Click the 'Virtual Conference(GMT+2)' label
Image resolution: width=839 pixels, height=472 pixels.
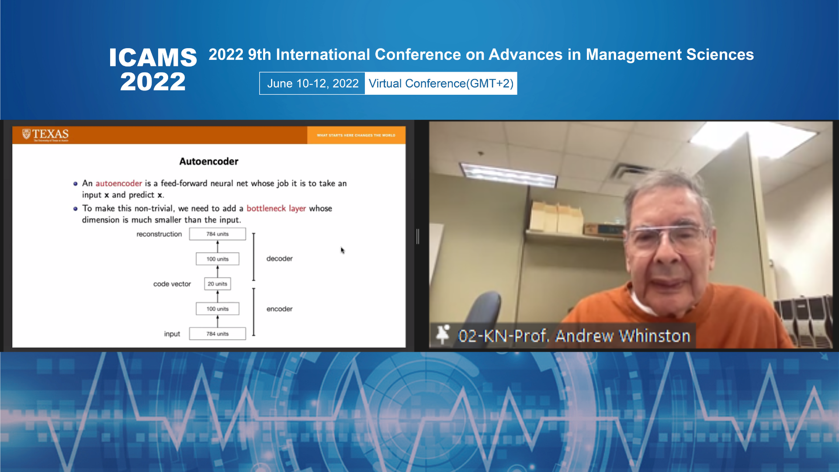coord(441,83)
